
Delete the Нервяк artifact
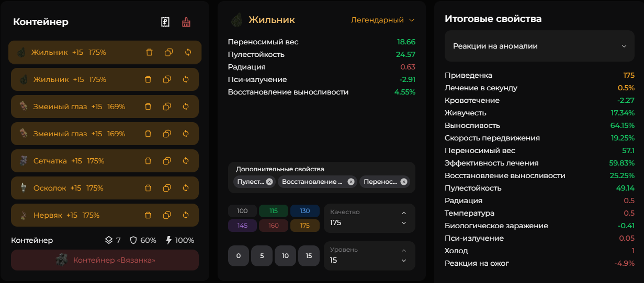click(148, 215)
